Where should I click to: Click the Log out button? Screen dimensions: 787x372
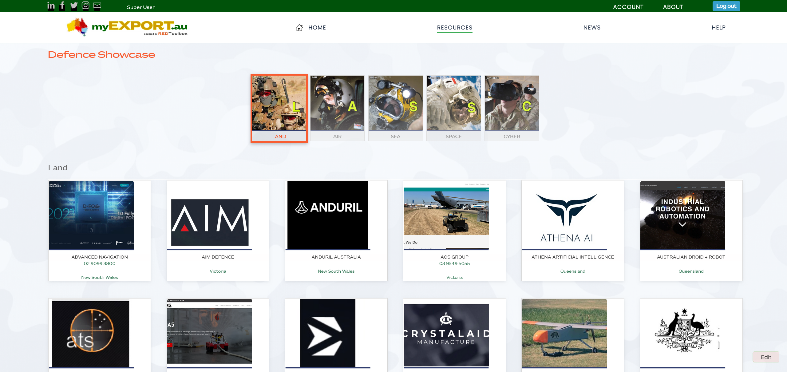tap(726, 6)
